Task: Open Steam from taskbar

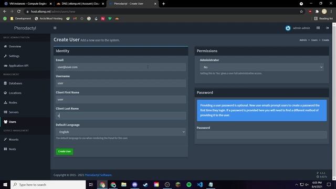Action: (x=145, y=184)
